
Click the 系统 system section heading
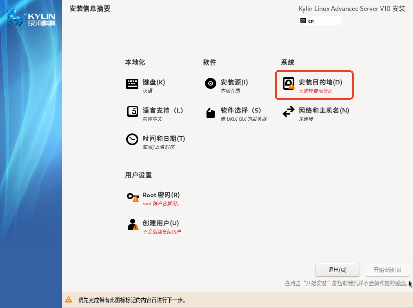[x=288, y=62]
